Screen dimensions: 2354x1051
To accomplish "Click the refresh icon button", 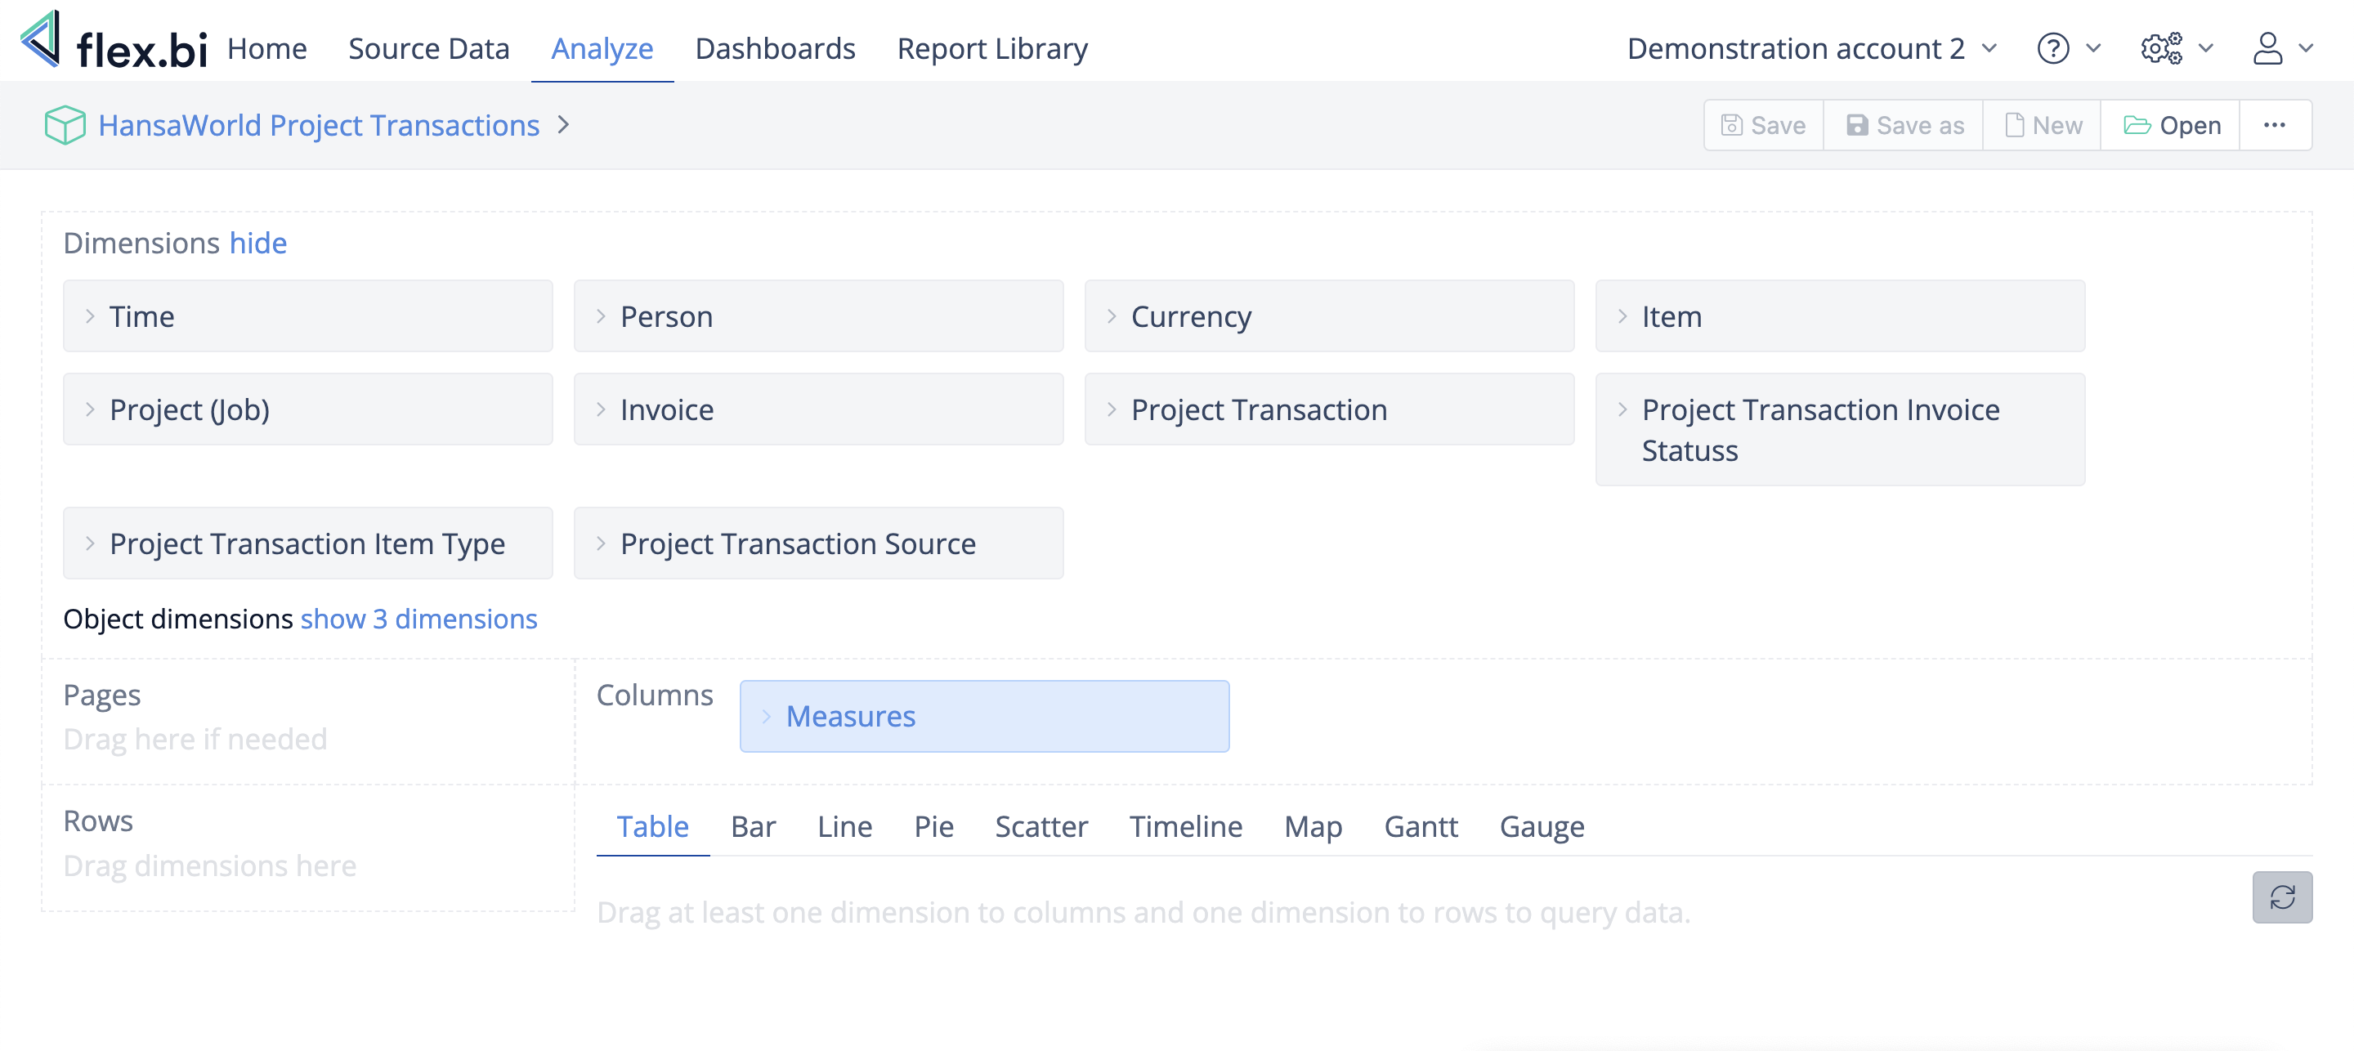I will (2281, 897).
